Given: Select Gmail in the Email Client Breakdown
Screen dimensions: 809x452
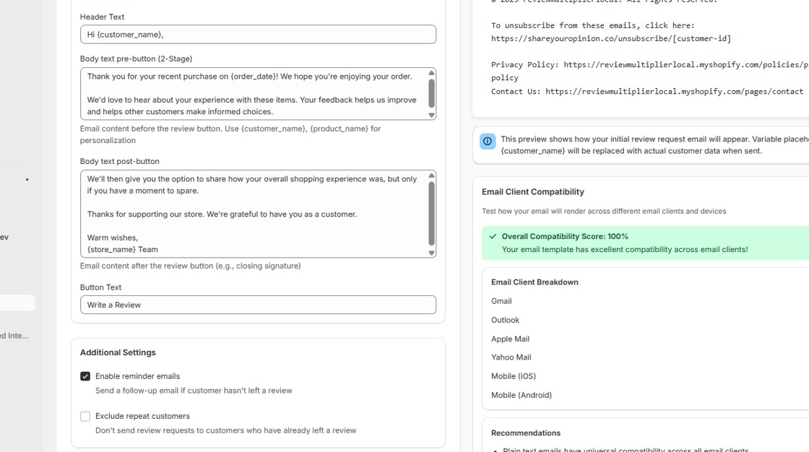Looking at the screenshot, I should click(501, 301).
